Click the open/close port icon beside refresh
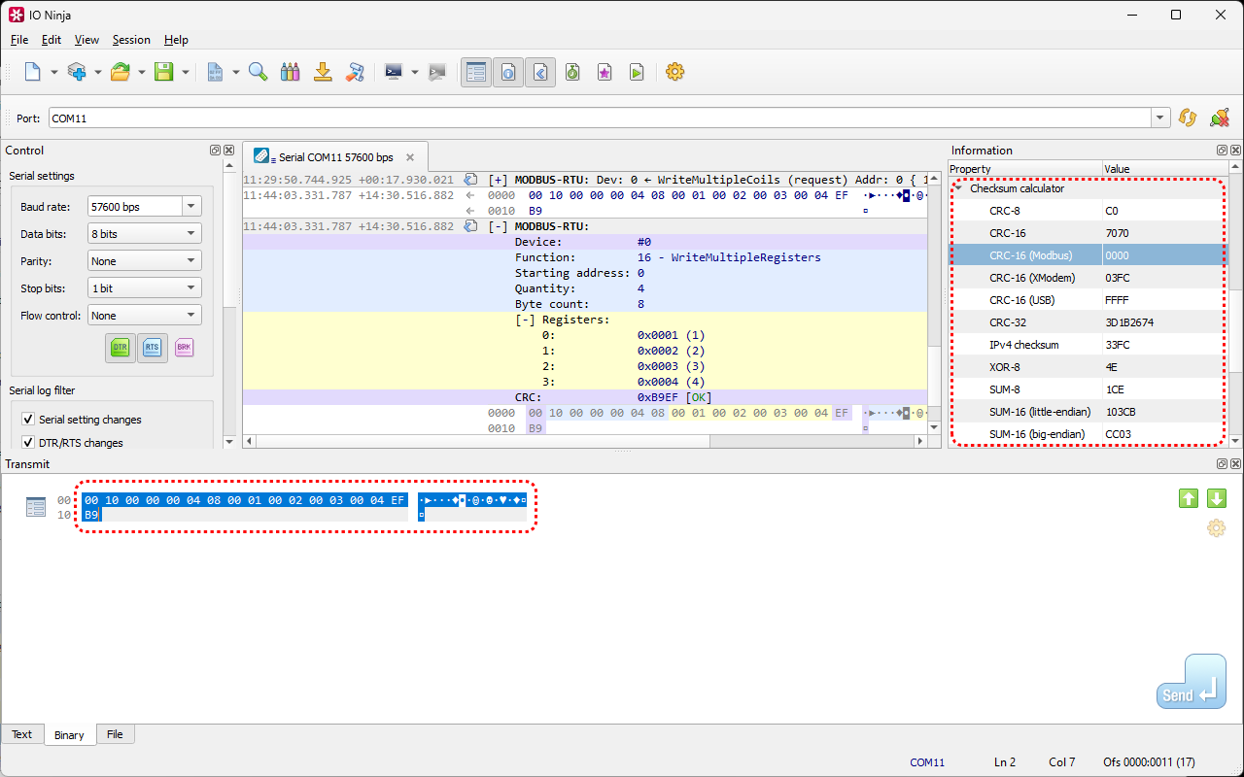The image size is (1244, 777). pos(1219,118)
